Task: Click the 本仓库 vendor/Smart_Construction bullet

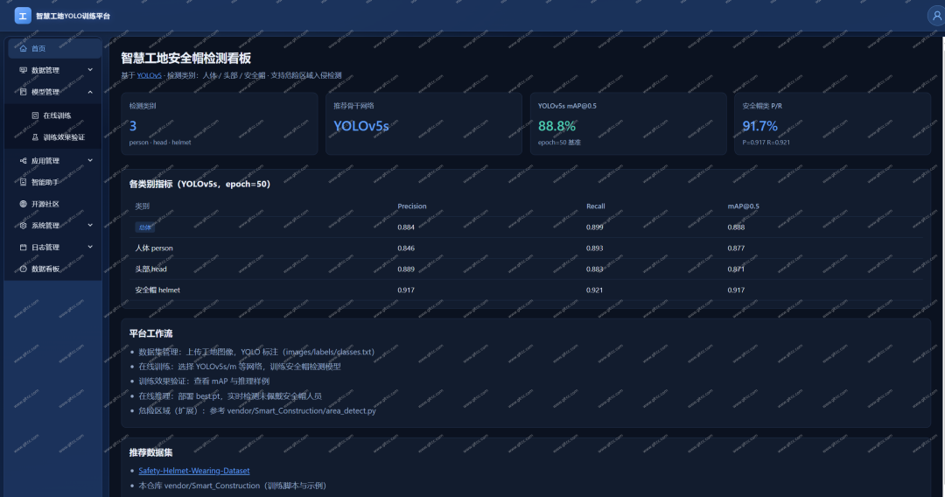Action: [x=233, y=486]
